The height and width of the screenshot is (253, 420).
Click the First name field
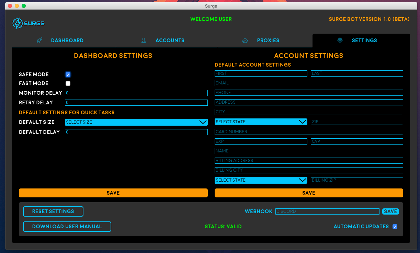coord(261,73)
